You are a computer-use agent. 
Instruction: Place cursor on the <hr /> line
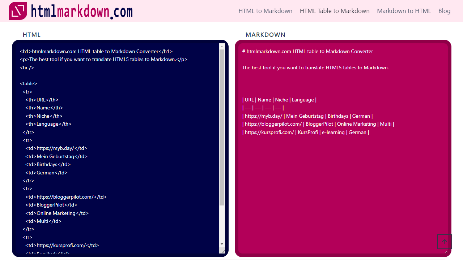(27, 68)
